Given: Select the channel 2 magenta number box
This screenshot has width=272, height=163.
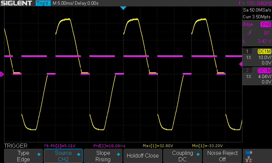Looking at the screenshot, I should pos(247,70).
